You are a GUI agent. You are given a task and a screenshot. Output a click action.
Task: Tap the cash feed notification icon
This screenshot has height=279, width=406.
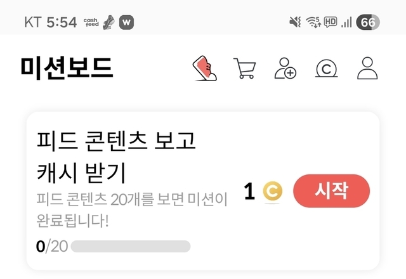click(91, 22)
